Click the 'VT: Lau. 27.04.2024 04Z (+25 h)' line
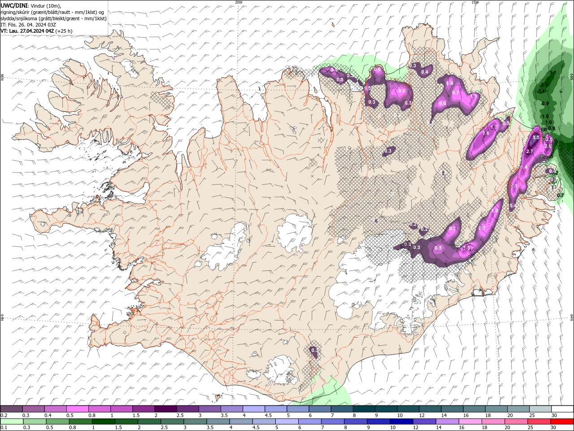 [36, 31]
